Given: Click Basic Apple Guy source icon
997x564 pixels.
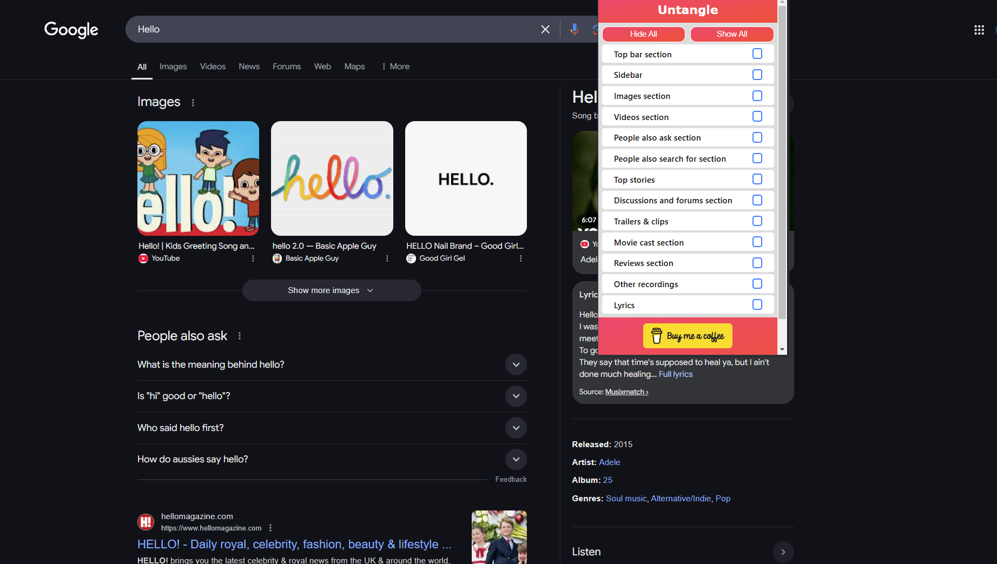Looking at the screenshot, I should pyautogui.click(x=277, y=258).
